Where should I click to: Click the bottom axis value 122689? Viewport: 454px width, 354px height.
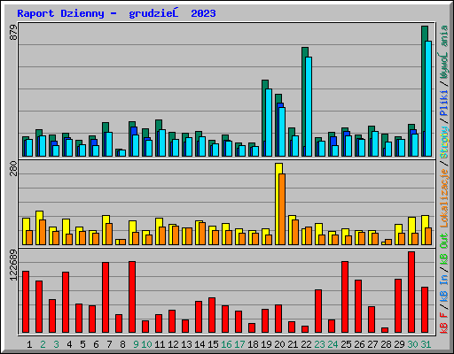click(x=13, y=265)
